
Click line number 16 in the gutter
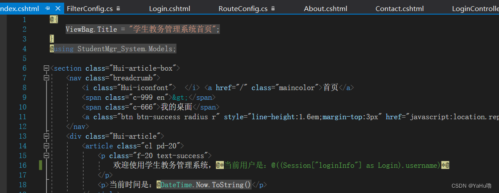tap(23, 165)
